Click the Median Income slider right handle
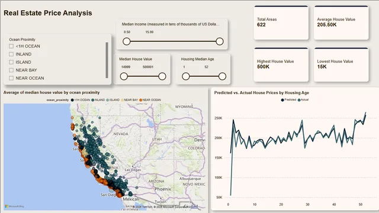The image size is (379, 213). pos(220,41)
